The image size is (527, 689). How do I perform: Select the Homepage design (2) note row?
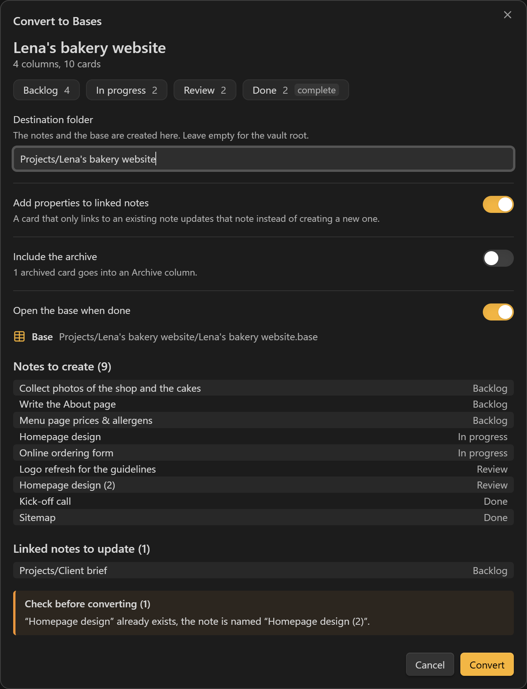coord(263,485)
